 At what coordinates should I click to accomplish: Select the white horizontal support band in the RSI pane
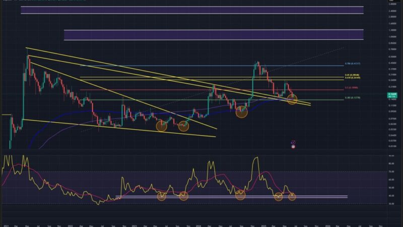click(231, 197)
